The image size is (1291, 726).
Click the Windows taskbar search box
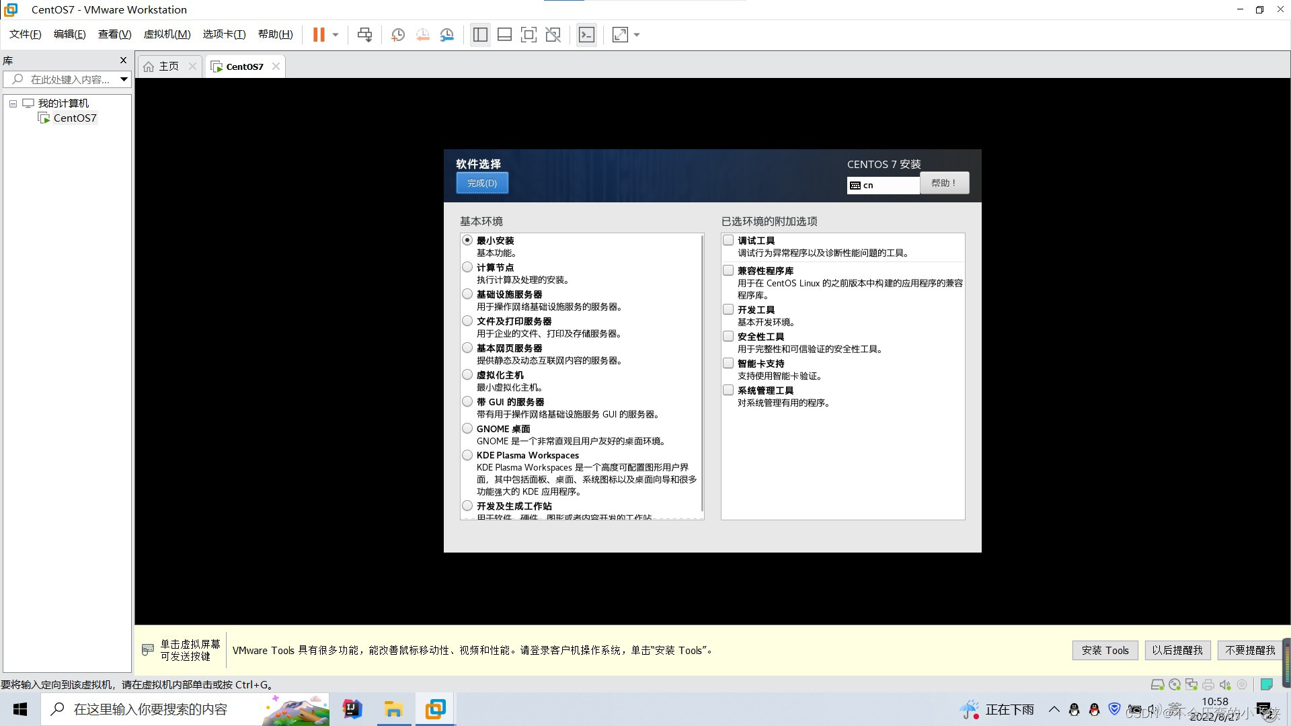[186, 709]
